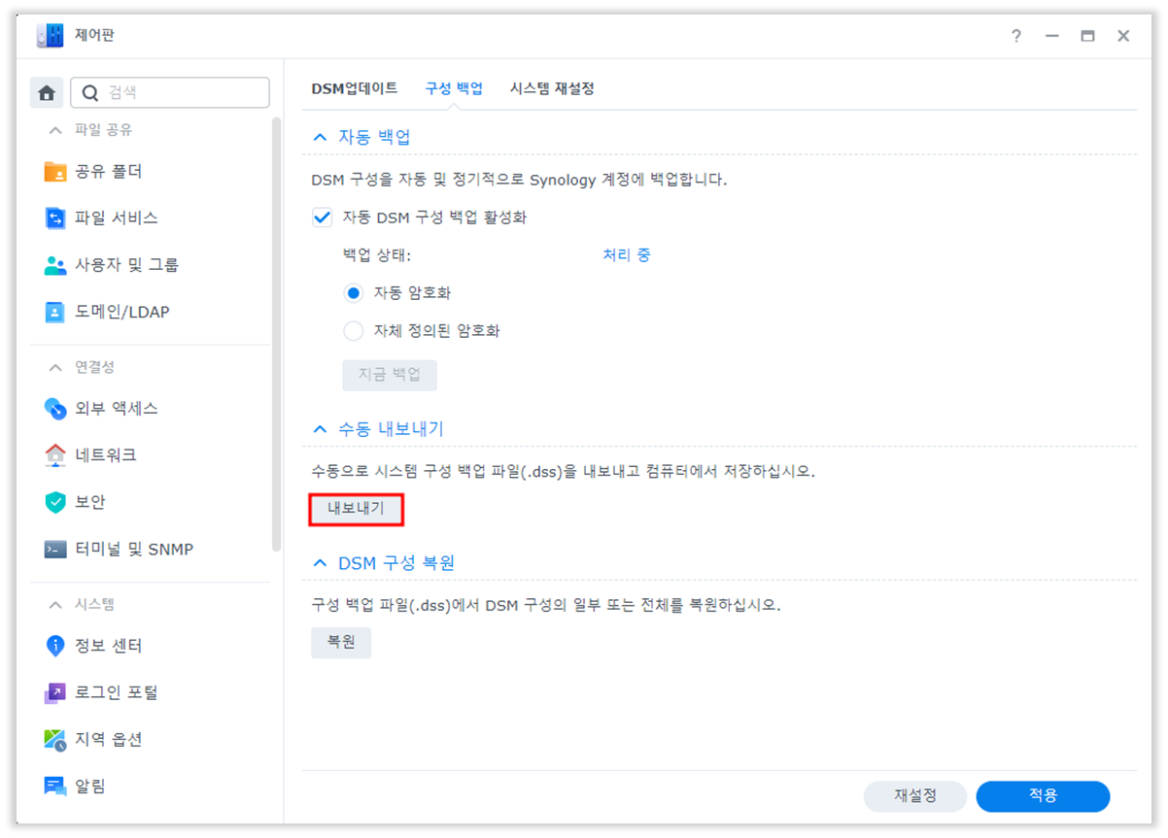This screenshot has width=1168, height=838.
Task: Click the 적용 button
Action: tap(1043, 796)
